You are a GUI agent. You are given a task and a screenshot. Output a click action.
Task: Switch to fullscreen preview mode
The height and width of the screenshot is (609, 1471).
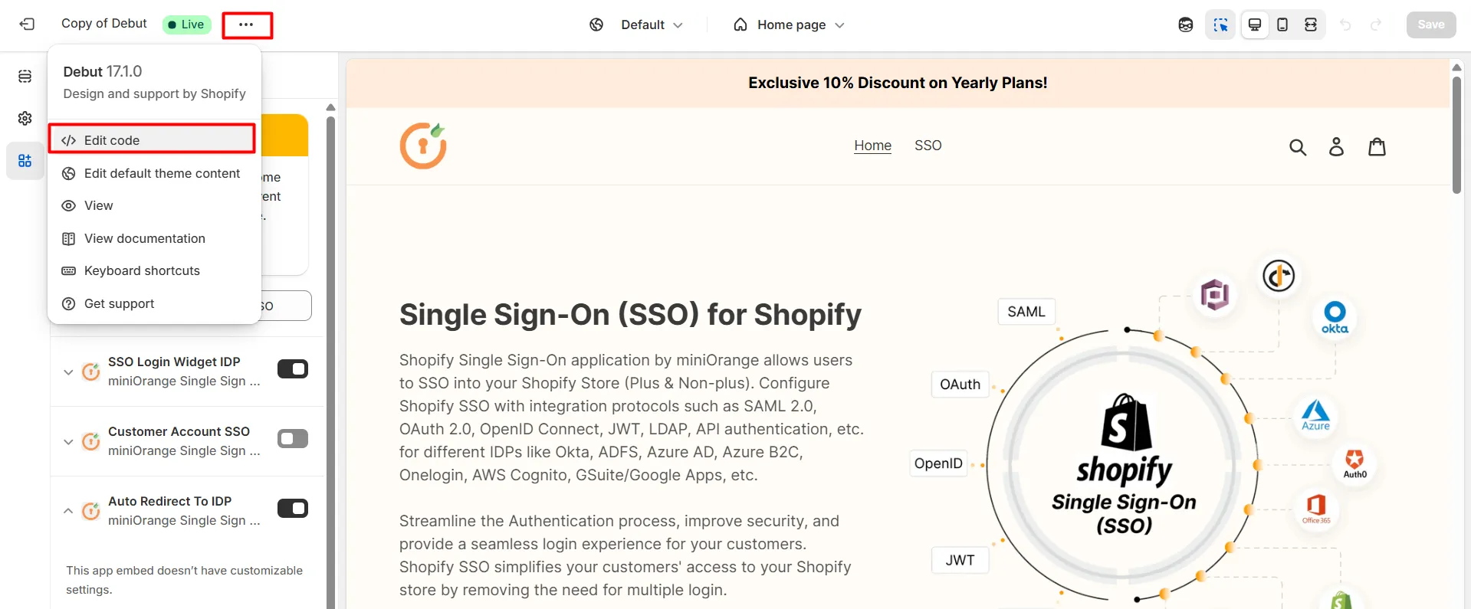(x=1311, y=25)
